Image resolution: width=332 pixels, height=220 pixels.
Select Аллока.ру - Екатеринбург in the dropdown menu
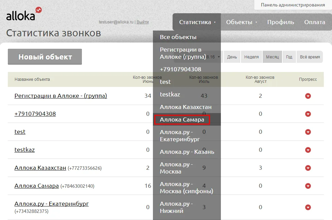click(x=187, y=135)
